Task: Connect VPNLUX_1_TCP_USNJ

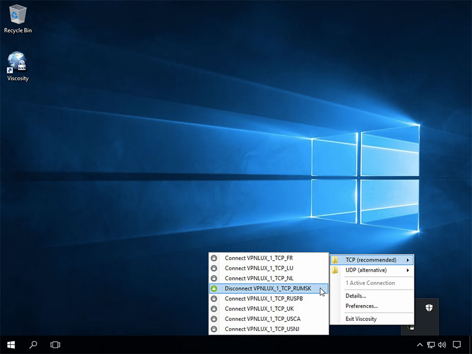Action: pos(268,329)
